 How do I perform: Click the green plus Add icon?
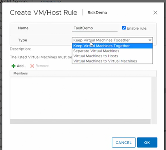pyautogui.click(x=13, y=66)
